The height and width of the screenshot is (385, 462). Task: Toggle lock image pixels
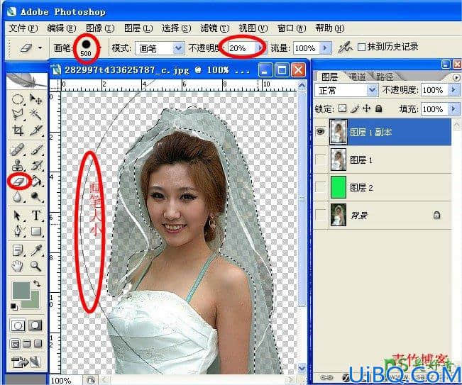pos(355,108)
